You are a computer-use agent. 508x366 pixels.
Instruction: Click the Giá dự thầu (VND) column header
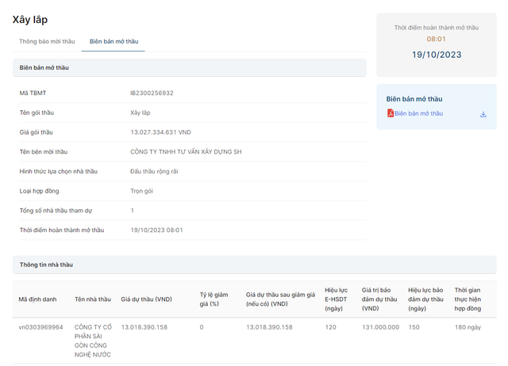click(146, 299)
